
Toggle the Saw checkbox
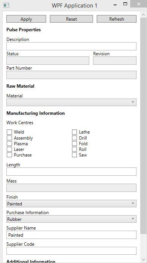[x=74, y=155]
